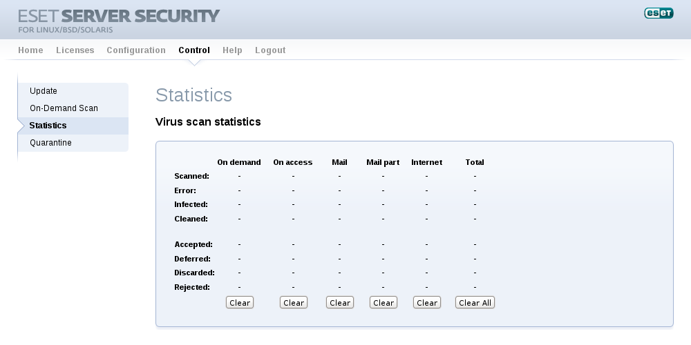Click the Virus scan statistics subheading
Screen dimensions: 691x345
pyautogui.click(x=208, y=122)
